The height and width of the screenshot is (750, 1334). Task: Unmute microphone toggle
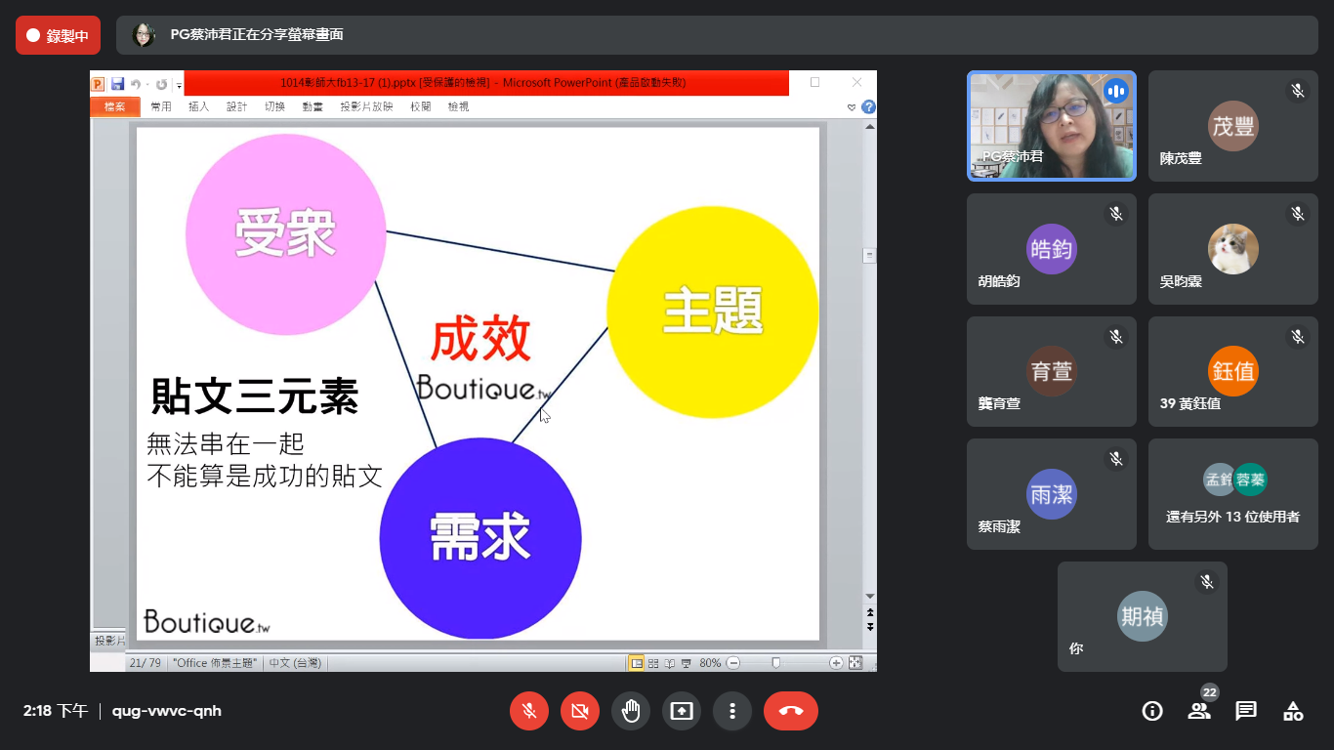coord(529,711)
